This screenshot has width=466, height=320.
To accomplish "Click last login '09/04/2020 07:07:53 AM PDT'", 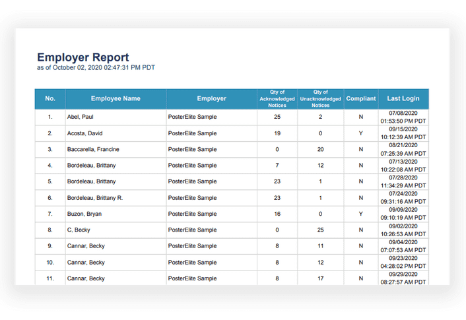I will (403, 246).
